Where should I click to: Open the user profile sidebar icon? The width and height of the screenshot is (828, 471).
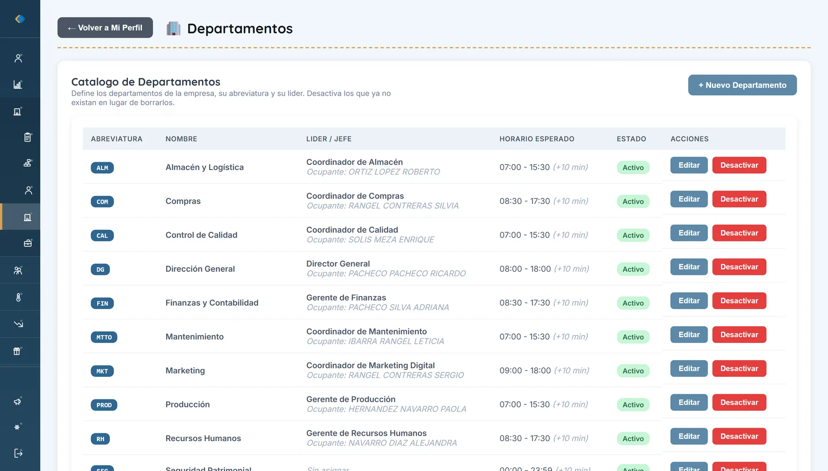pyautogui.click(x=18, y=58)
